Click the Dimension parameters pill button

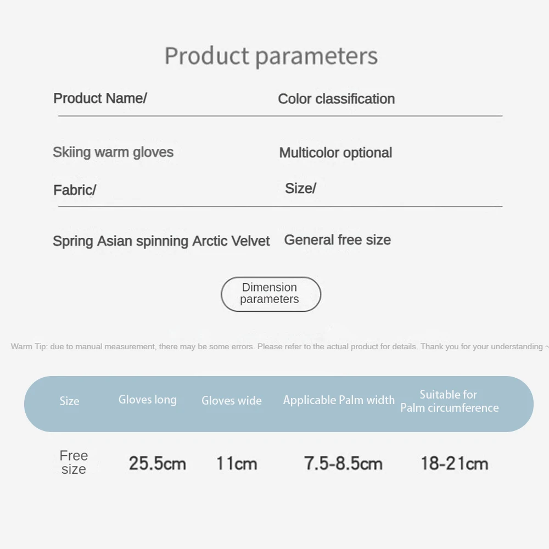(x=270, y=294)
